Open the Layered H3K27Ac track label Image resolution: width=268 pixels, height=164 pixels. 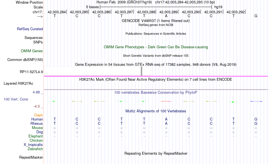[18, 84]
